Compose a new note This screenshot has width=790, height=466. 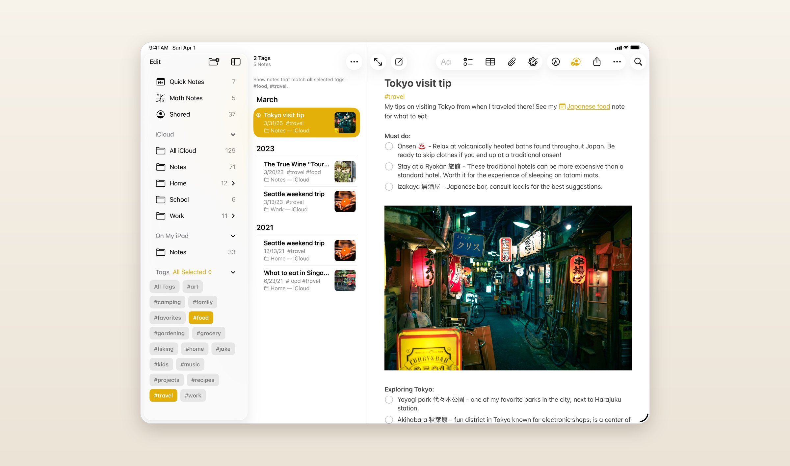point(399,61)
